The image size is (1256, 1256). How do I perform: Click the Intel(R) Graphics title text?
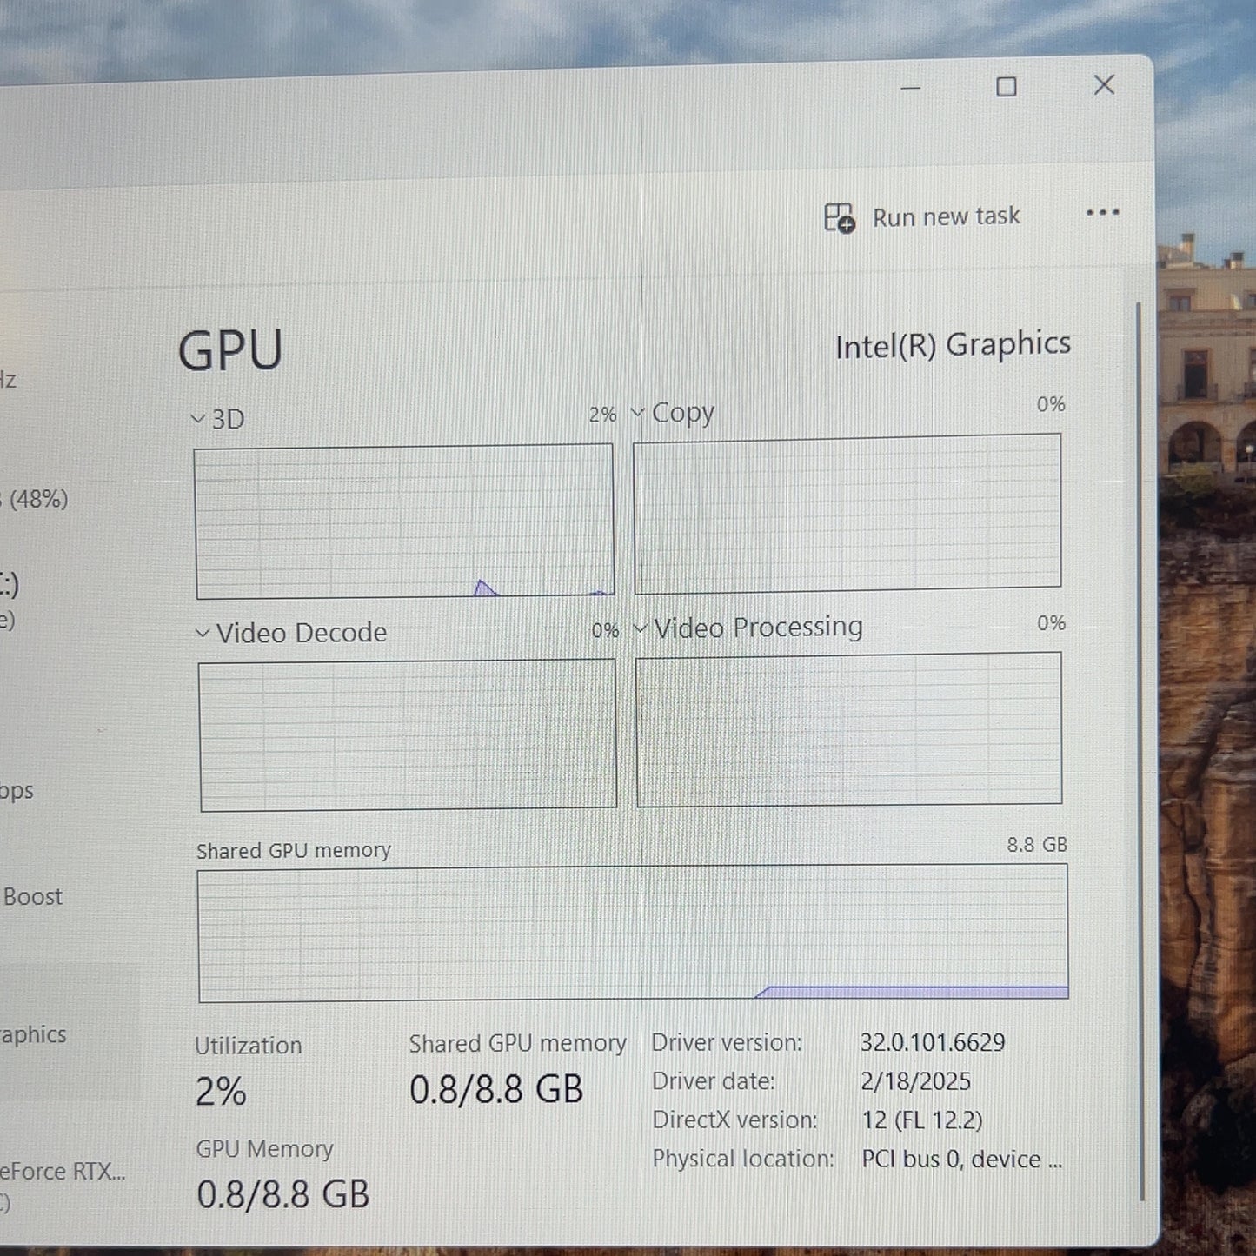coord(953,345)
